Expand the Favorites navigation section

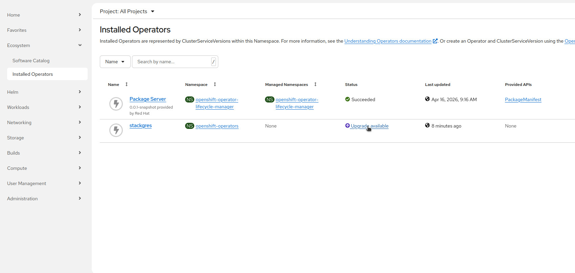click(x=44, y=30)
